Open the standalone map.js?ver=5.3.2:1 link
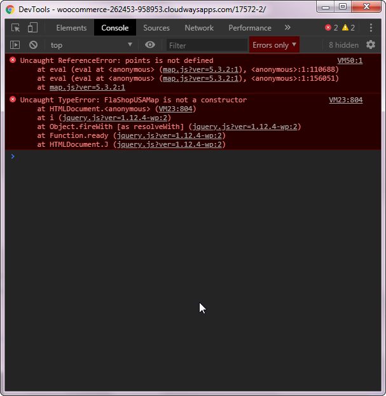This screenshot has height=396, width=386. click(x=87, y=87)
